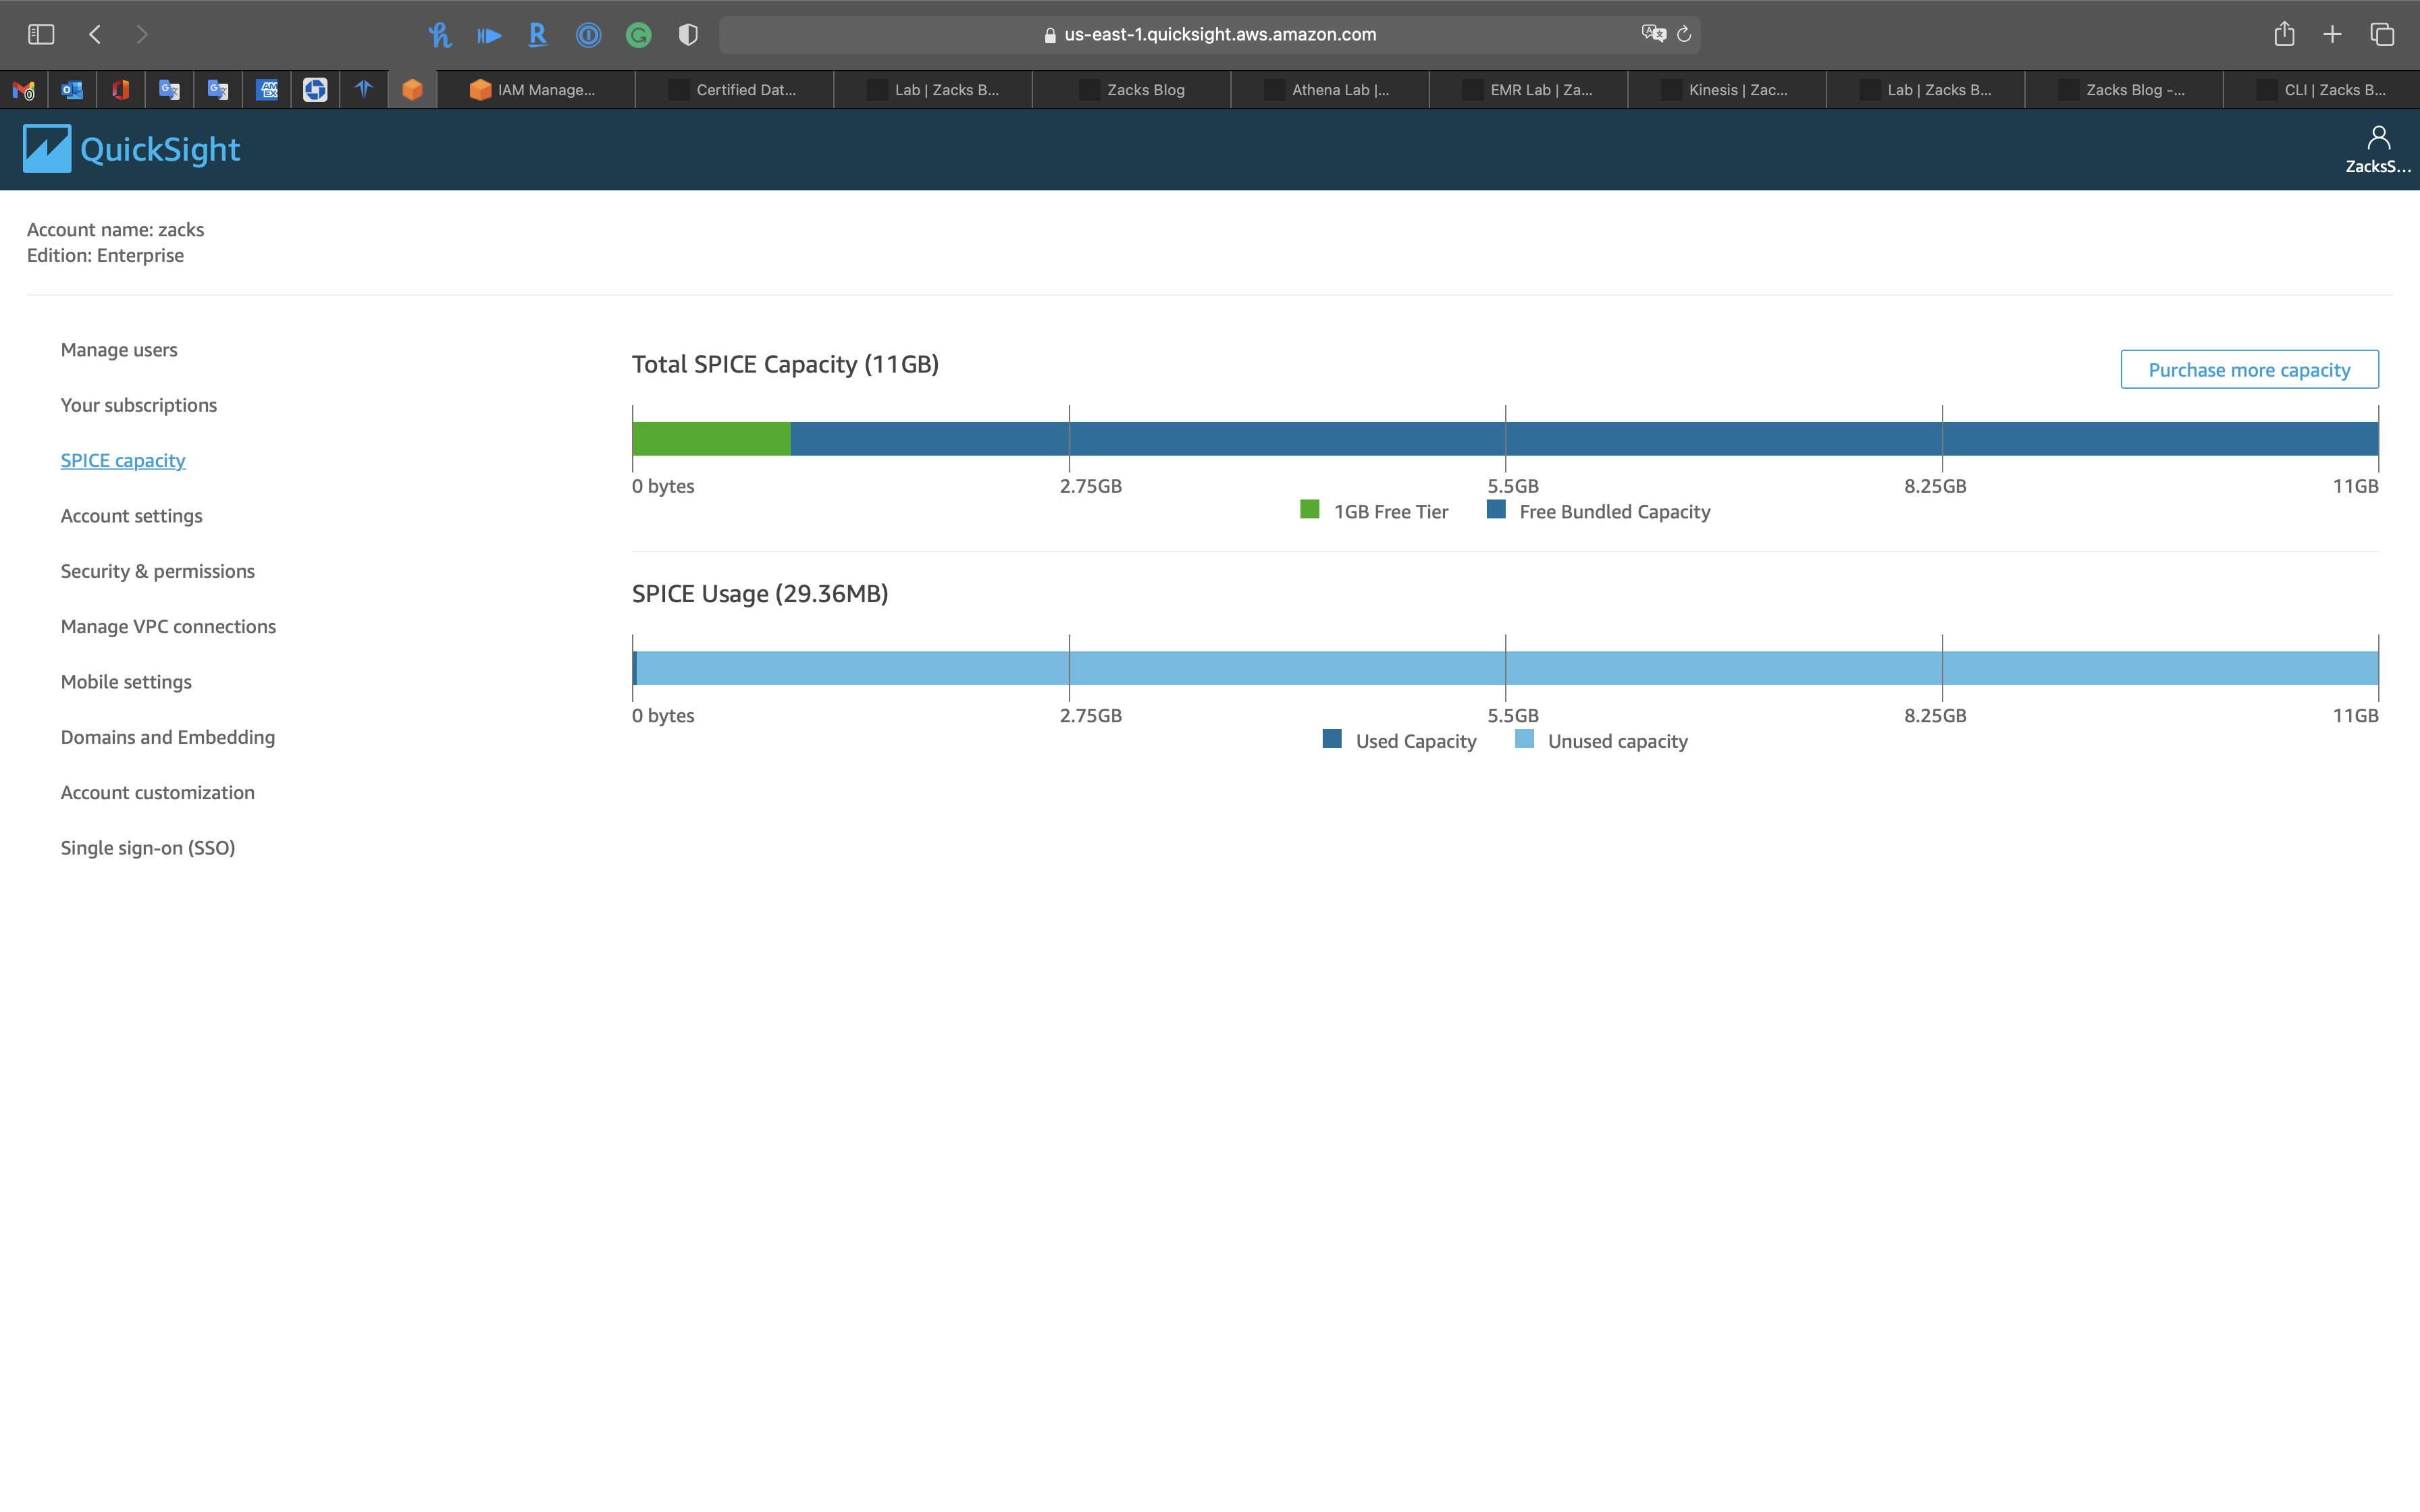Screen dimensions: 2420x1512
Task: Click green 1GB Free Tier bar segment
Action: (711, 439)
